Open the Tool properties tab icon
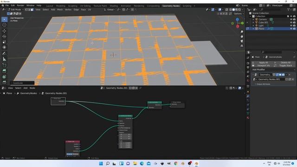Screen dimensions: 297x167 [x=248, y=58]
